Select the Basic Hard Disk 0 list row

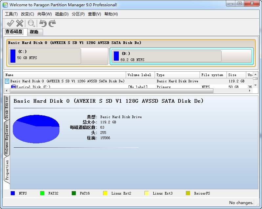pyautogui.click(x=128, y=81)
